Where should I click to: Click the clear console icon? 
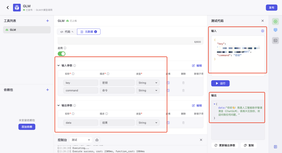point(97,140)
